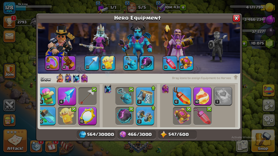The height and width of the screenshot is (156, 278).
Task: Close the Hero Equipment window
Action: (236, 18)
